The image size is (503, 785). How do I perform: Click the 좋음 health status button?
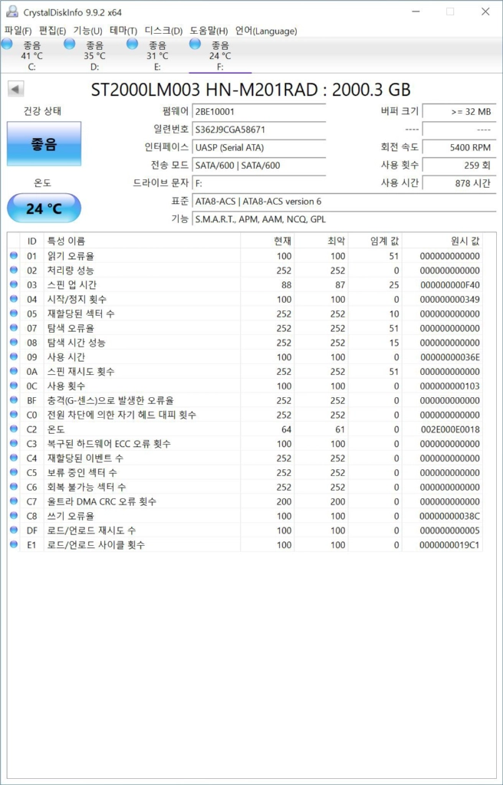tap(44, 143)
